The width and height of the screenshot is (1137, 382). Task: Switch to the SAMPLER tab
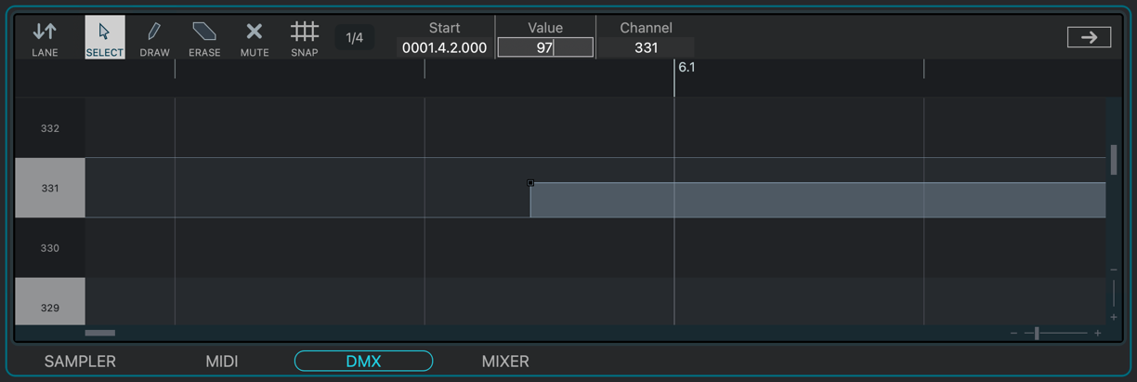tap(80, 362)
